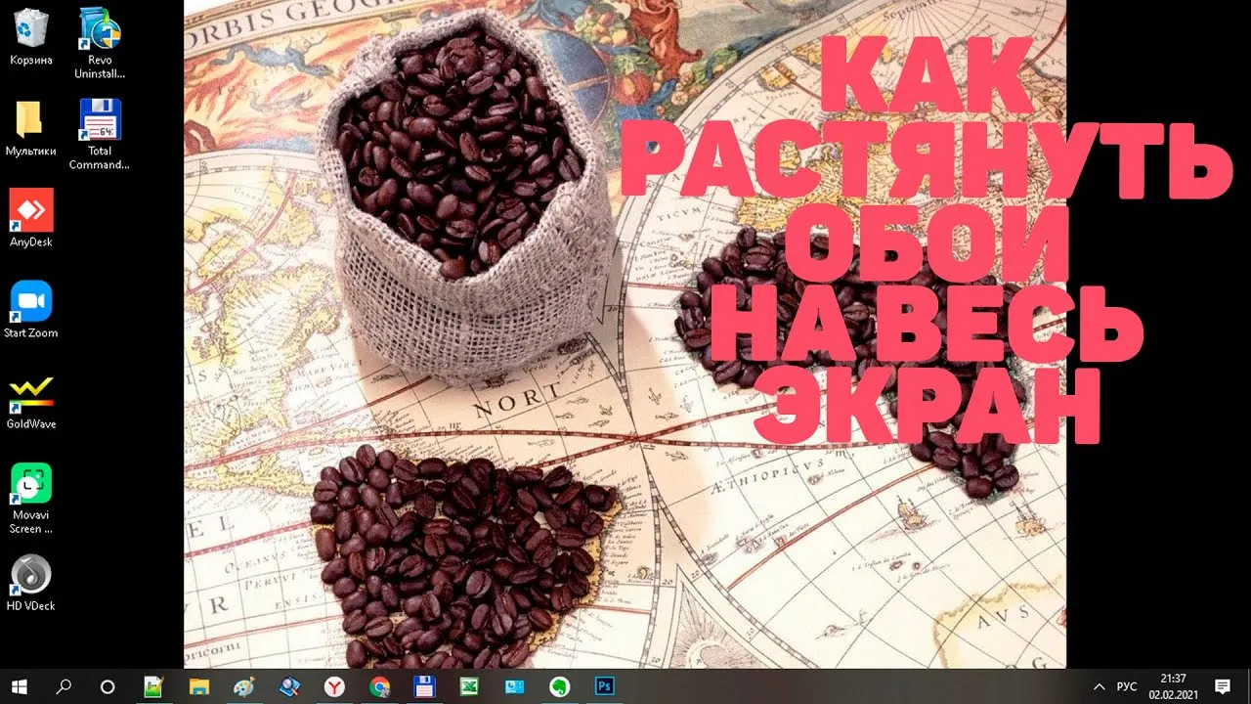Viewport: 1251px width, 704px height.
Task: Open Total Commander floppy icon on taskbar
Action: pos(425,686)
